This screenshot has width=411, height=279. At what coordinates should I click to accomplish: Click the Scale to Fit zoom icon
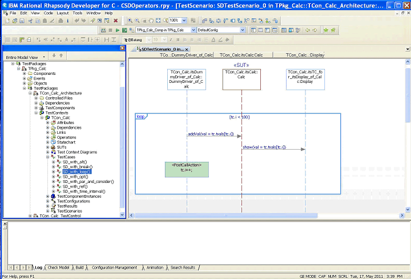pyautogui.click(x=158, y=21)
